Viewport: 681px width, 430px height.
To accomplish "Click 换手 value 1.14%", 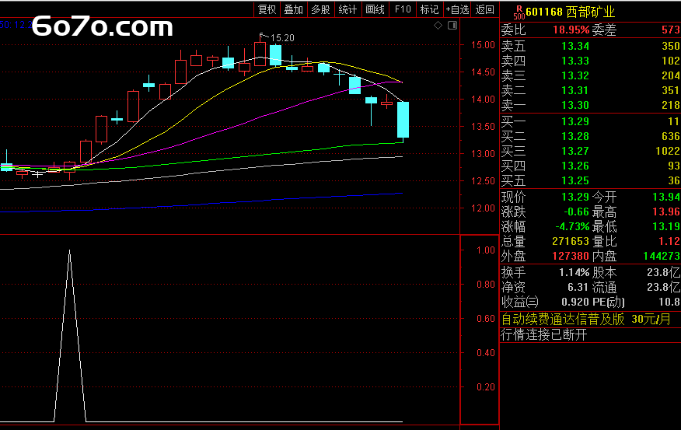I will click(574, 273).
